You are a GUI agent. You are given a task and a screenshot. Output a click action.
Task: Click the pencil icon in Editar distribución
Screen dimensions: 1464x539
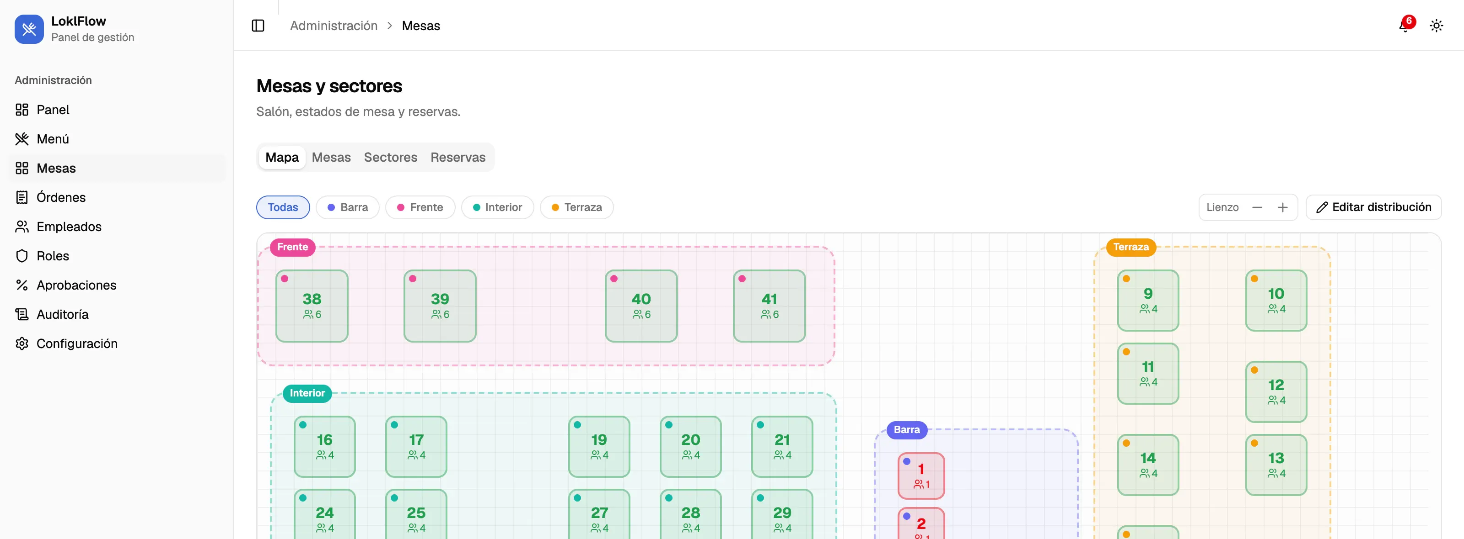click(1322, 208)
